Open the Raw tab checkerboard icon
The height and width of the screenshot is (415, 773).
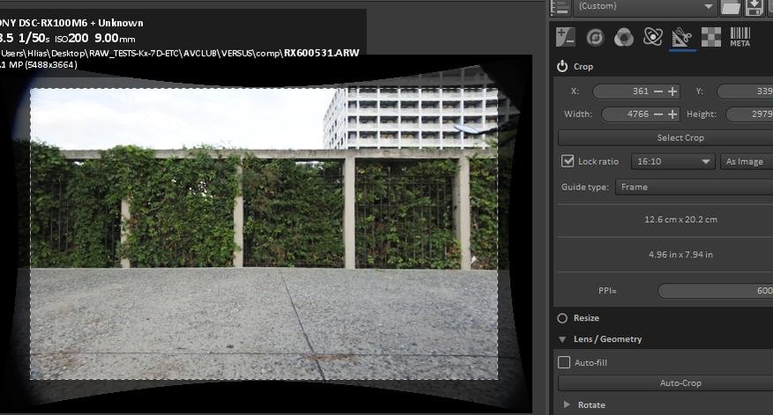(710, 37)
